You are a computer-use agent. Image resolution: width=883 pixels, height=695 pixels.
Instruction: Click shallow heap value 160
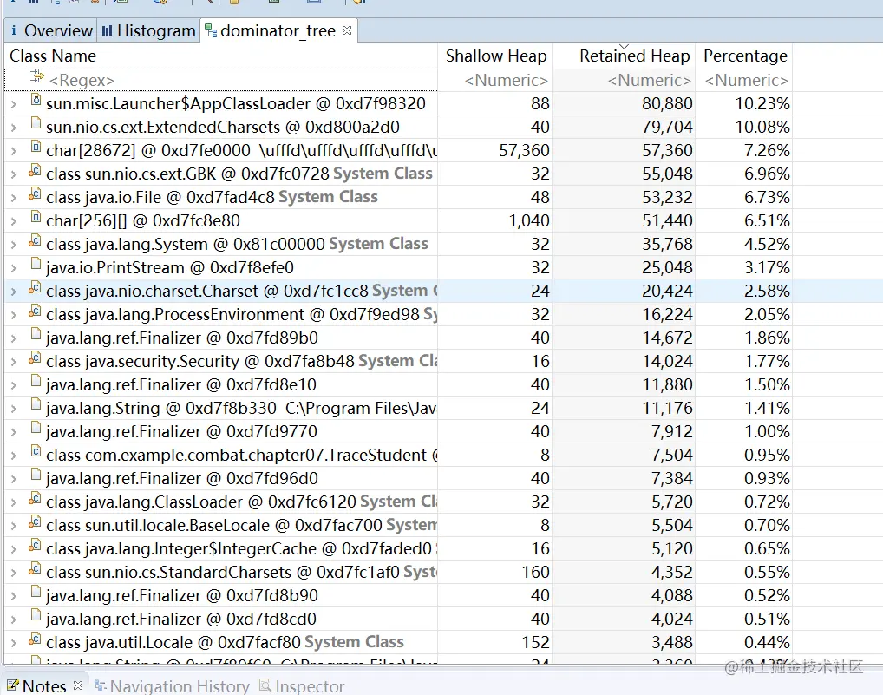pos(536,572)
